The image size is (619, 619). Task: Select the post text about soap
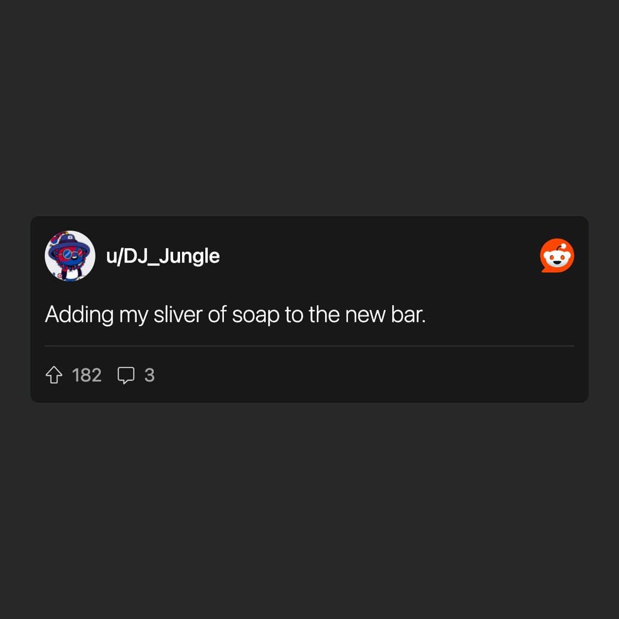[x=235, y=315]
